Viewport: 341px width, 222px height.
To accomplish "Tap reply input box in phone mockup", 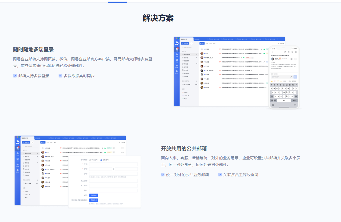I will 282,77.
